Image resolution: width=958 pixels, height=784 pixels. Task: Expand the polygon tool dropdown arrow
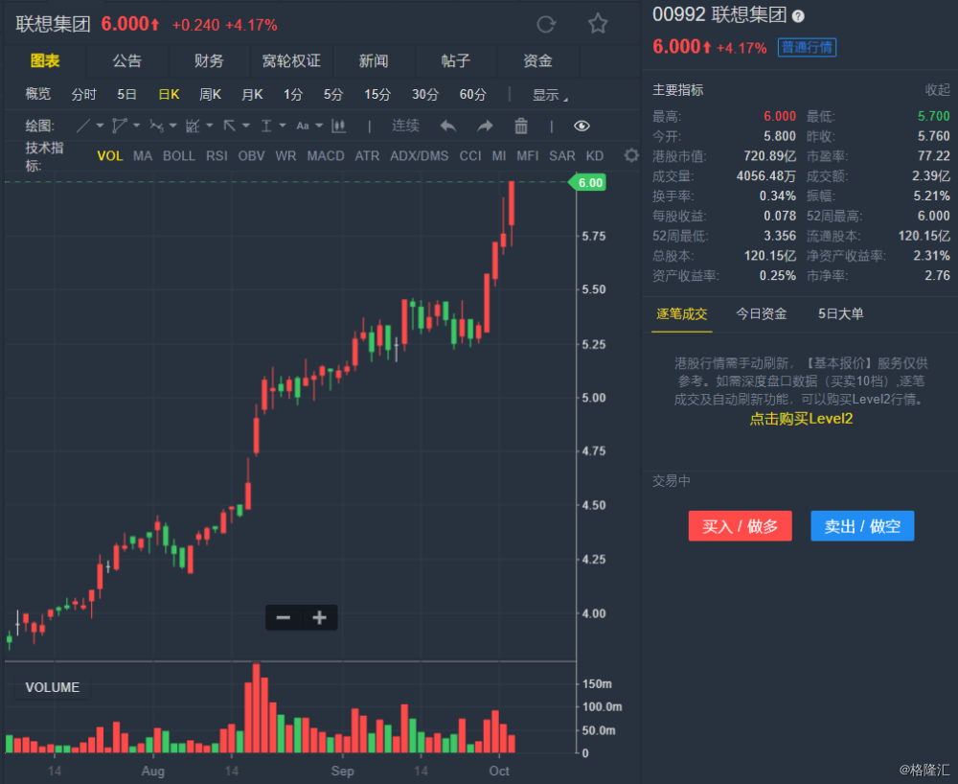coord(136,126)
